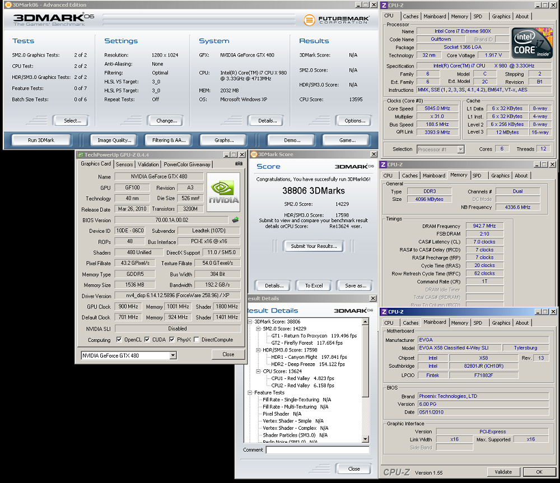Open the Processor #1 selection dropdown
The image size is (560, 483).
(x=461, y=149)
